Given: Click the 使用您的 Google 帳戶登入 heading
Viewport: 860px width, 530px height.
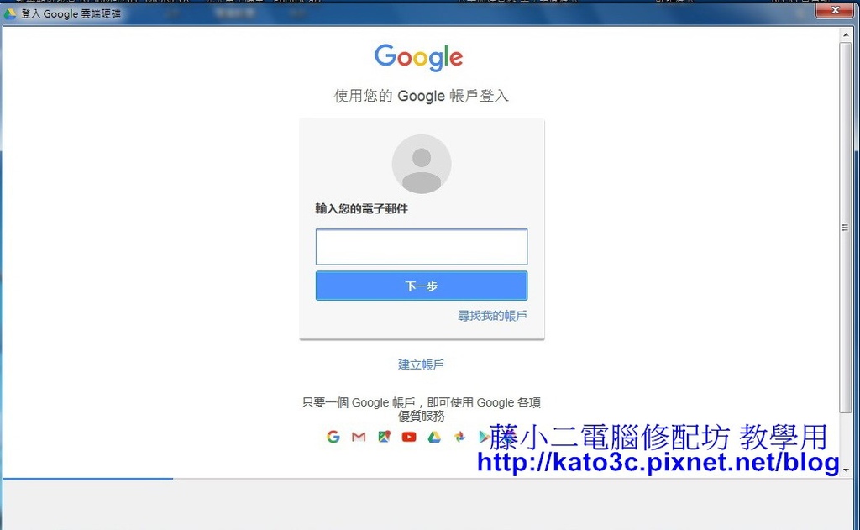Looking at the screenshot, I should 422,96.
